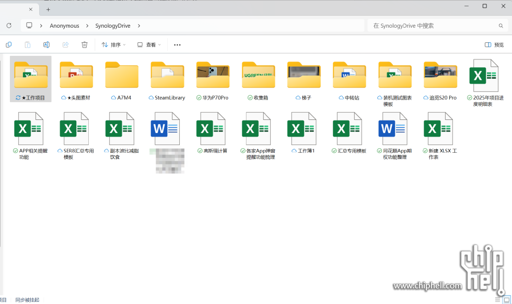Expand chevron after This PC icon
Image resolution: width=512 pixels, height=304 pixels.
tap(41, 26)
